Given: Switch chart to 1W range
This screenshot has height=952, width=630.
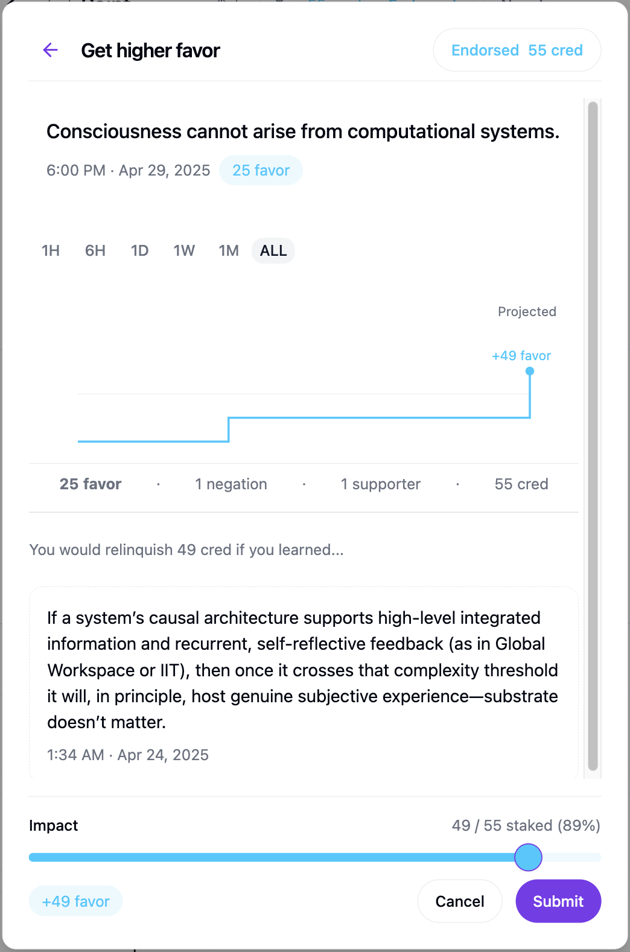Looking at the screenshot, I should (x=184, y=250).
